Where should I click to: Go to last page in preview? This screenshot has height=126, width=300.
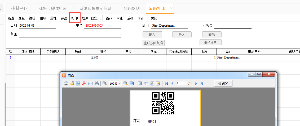[x=202, y=83]
